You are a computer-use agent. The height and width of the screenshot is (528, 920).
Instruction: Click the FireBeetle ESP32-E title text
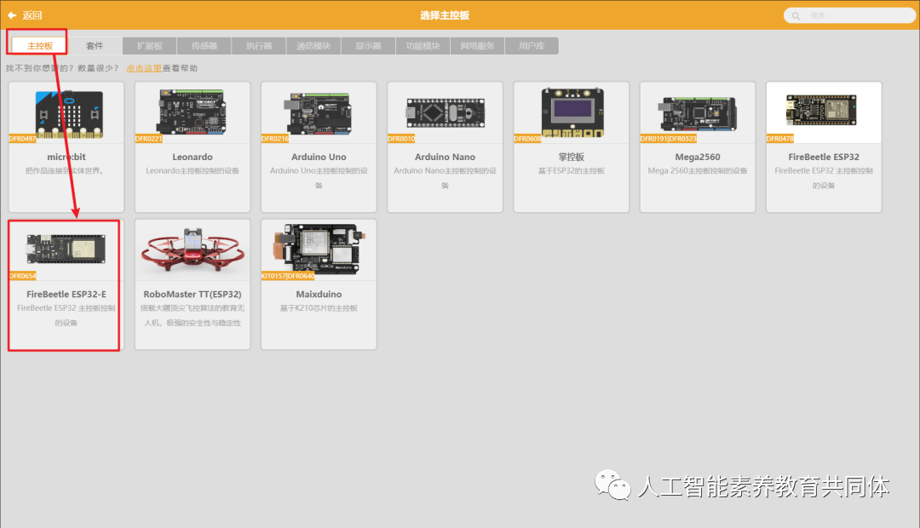point(66,294)
